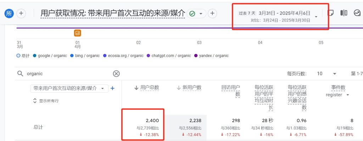This screenshot has width=363, height=141.
Task: Toggle the 总计 legend item
Action: (x=23, y=55)
